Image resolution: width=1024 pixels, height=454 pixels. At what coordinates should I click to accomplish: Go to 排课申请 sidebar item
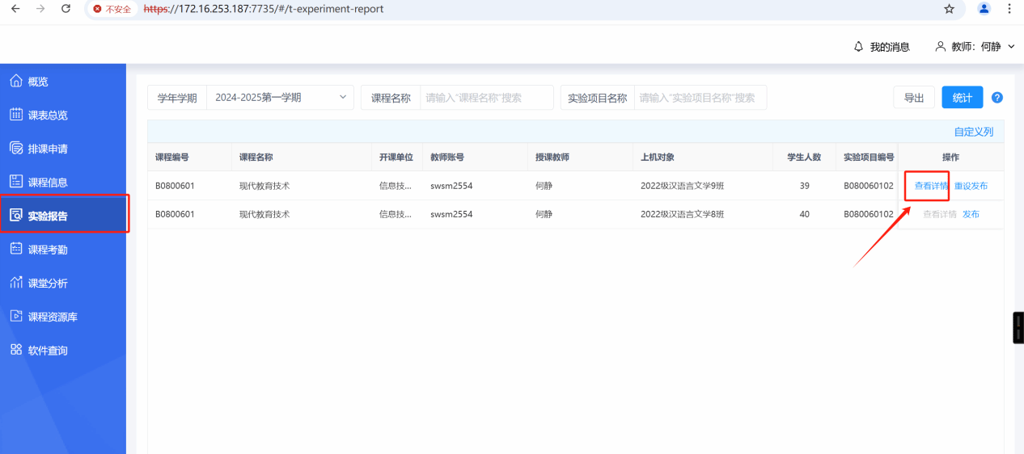tap(48, 149)
